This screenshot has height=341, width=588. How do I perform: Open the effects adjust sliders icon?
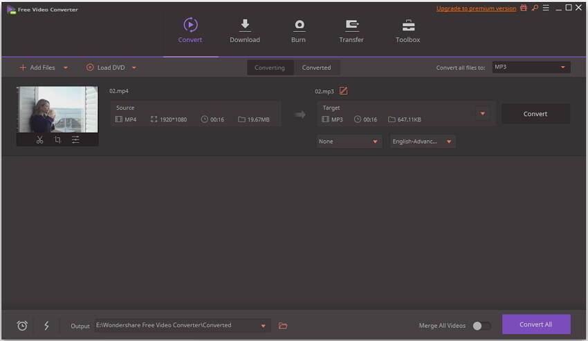point(75,139)
